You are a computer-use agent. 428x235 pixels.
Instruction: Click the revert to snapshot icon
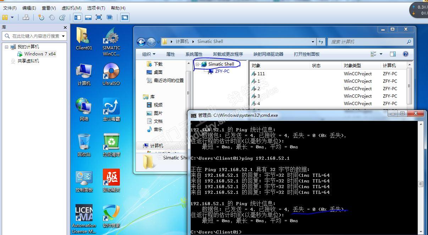pyautogui.click(x=52, y=17)
